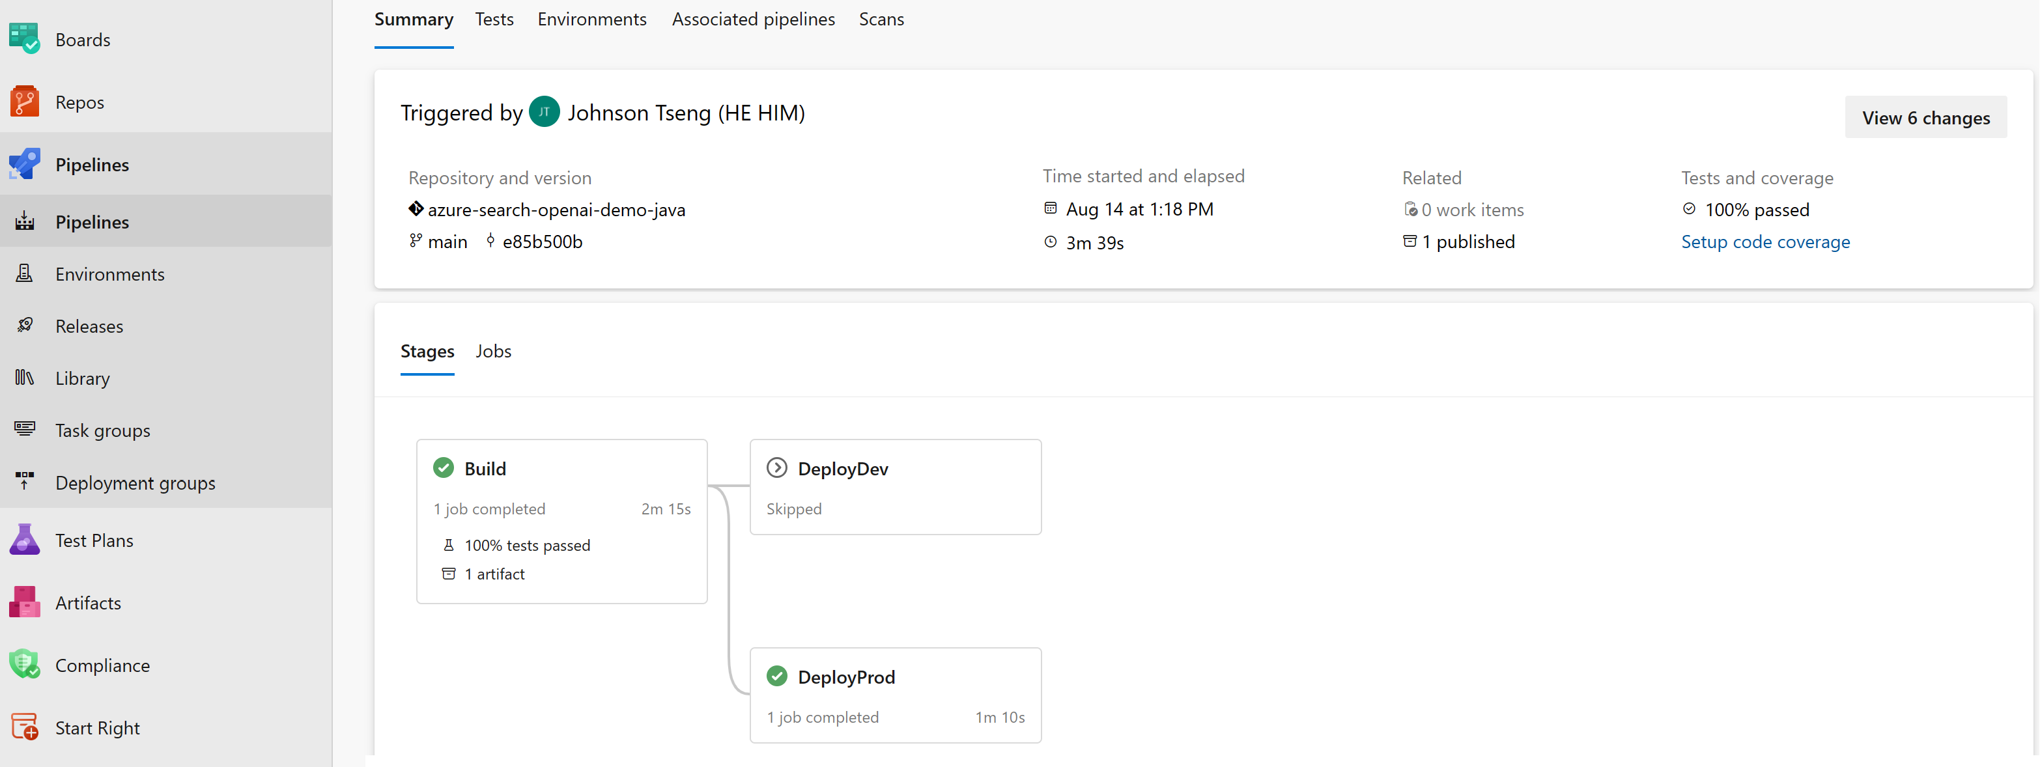Click the 1 published artifacts link
The width and height of the screenshot is (2040, 767).
[x=1467, y=242]
